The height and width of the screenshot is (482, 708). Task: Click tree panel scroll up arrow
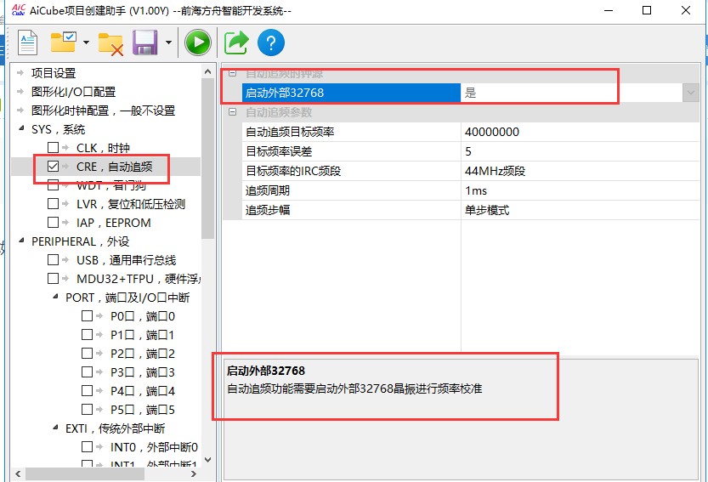(207, 71)
